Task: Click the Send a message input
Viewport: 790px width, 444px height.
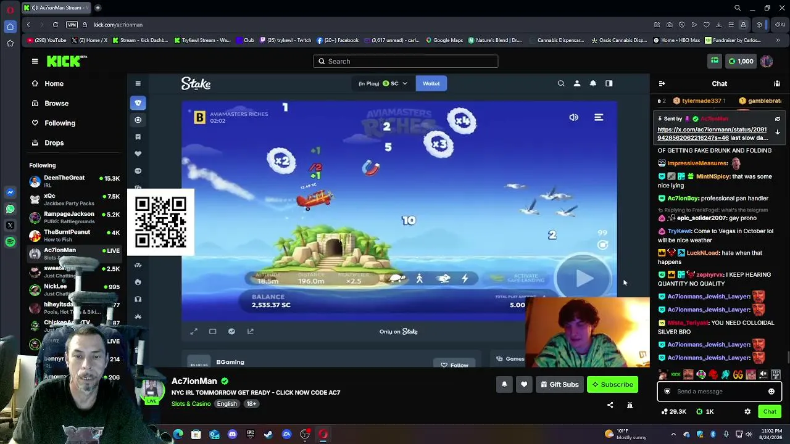Action: click(720, 391)
